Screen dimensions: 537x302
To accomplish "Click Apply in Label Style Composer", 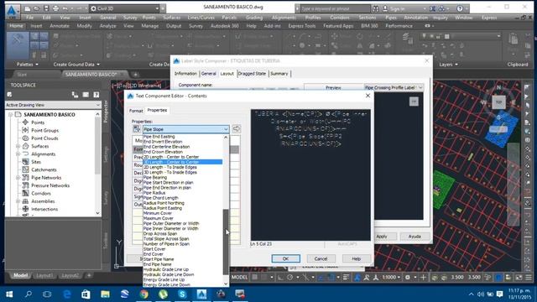I will click(x=382, y=237).
